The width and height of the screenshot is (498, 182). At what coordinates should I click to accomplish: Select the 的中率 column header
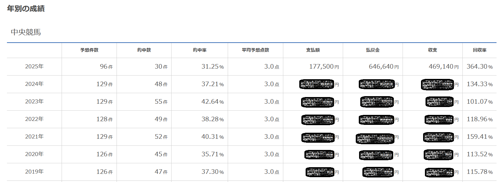[x=200, y=50]
